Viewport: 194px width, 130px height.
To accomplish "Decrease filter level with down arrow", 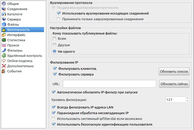I will [187, 101].
